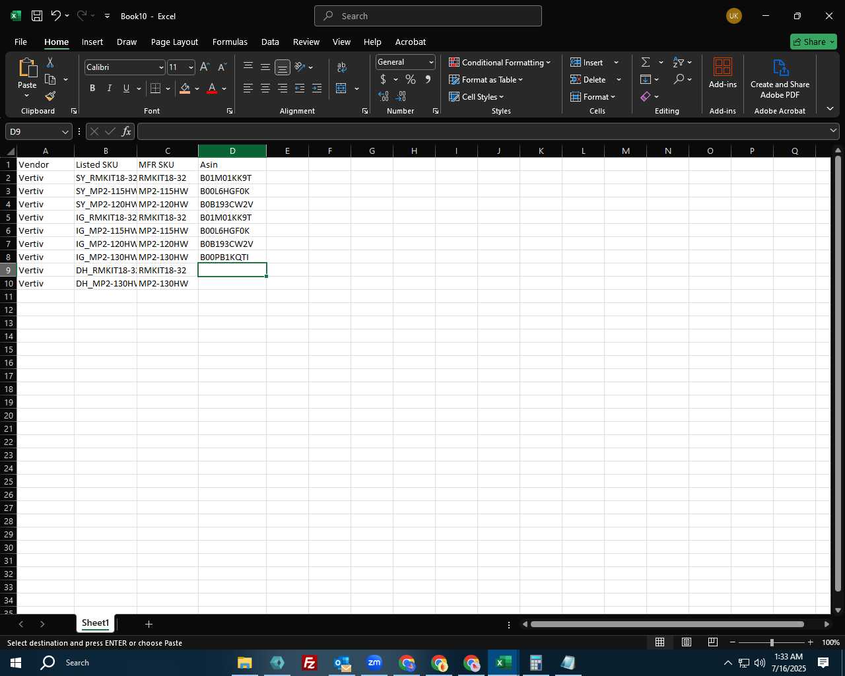Click the Share button

point(813,42)
